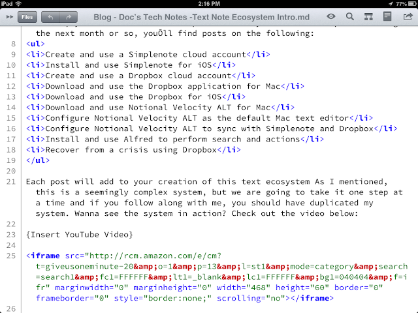Viewport: 418px width, 313px height.
Task: Click the 'width="468"' attribute
Action: 244,288
